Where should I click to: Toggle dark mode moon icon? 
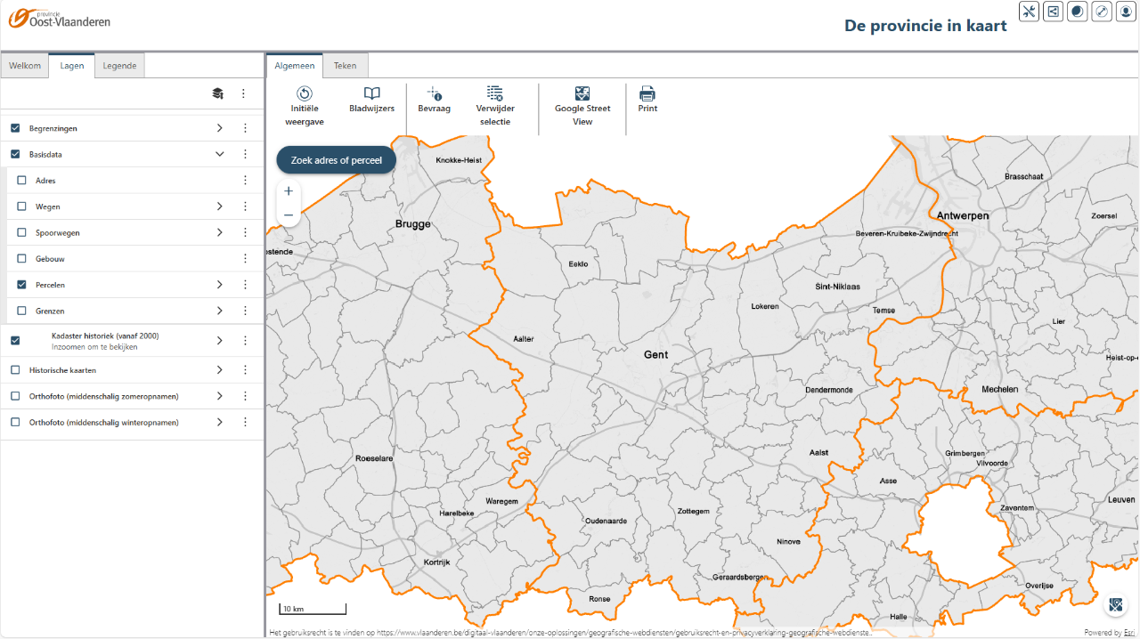click(1078, 12)
